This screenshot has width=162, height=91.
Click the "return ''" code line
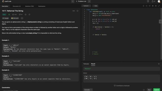[x=99, y=29]
